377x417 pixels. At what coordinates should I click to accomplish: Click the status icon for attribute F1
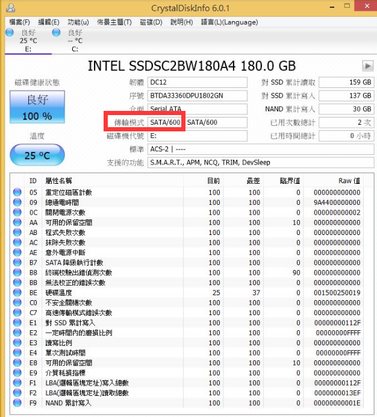pos(17,383)
